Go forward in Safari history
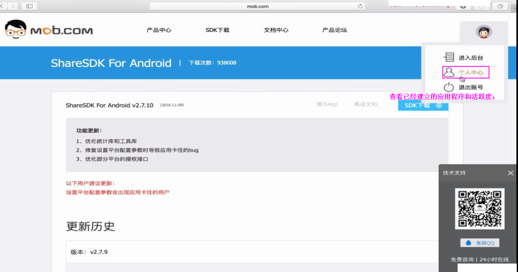Image resolution: width=518 pixels, height=272 pixels. (13, 6)
